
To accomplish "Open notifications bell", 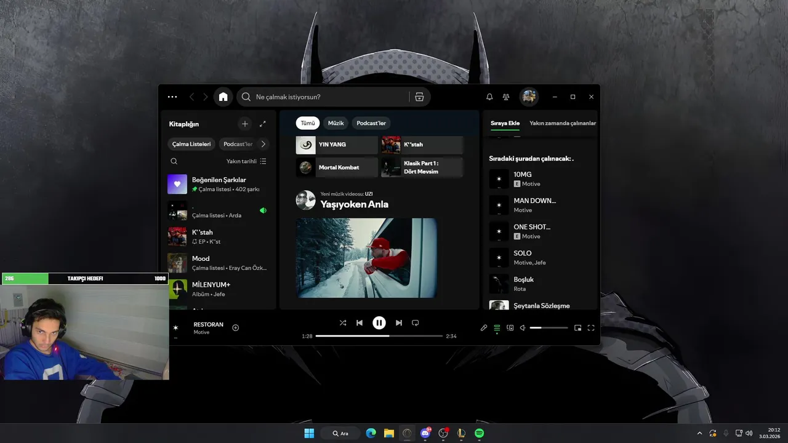I will tap(489, 97).
